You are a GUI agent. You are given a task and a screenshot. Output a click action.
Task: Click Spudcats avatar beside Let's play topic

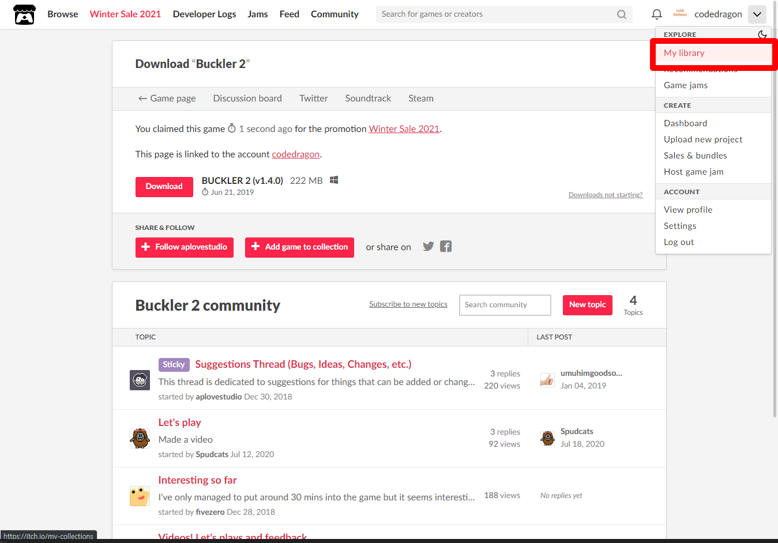point(140,438)
